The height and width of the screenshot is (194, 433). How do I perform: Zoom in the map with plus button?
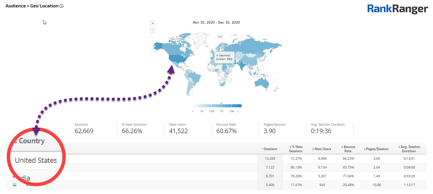point(153,23)
